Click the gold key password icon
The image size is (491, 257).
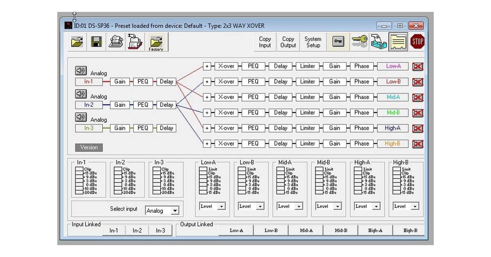359,42
